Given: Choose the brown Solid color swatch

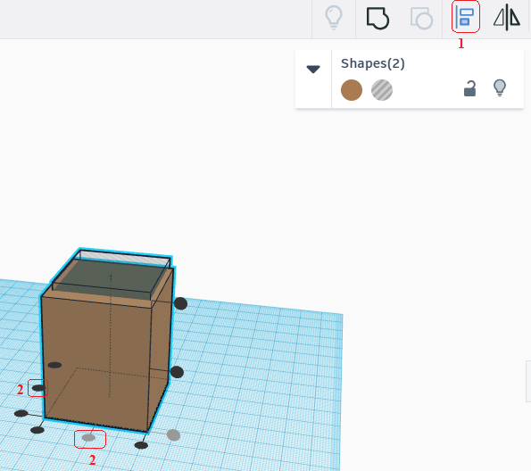Looking at the screenshot, I should point(352,90).
